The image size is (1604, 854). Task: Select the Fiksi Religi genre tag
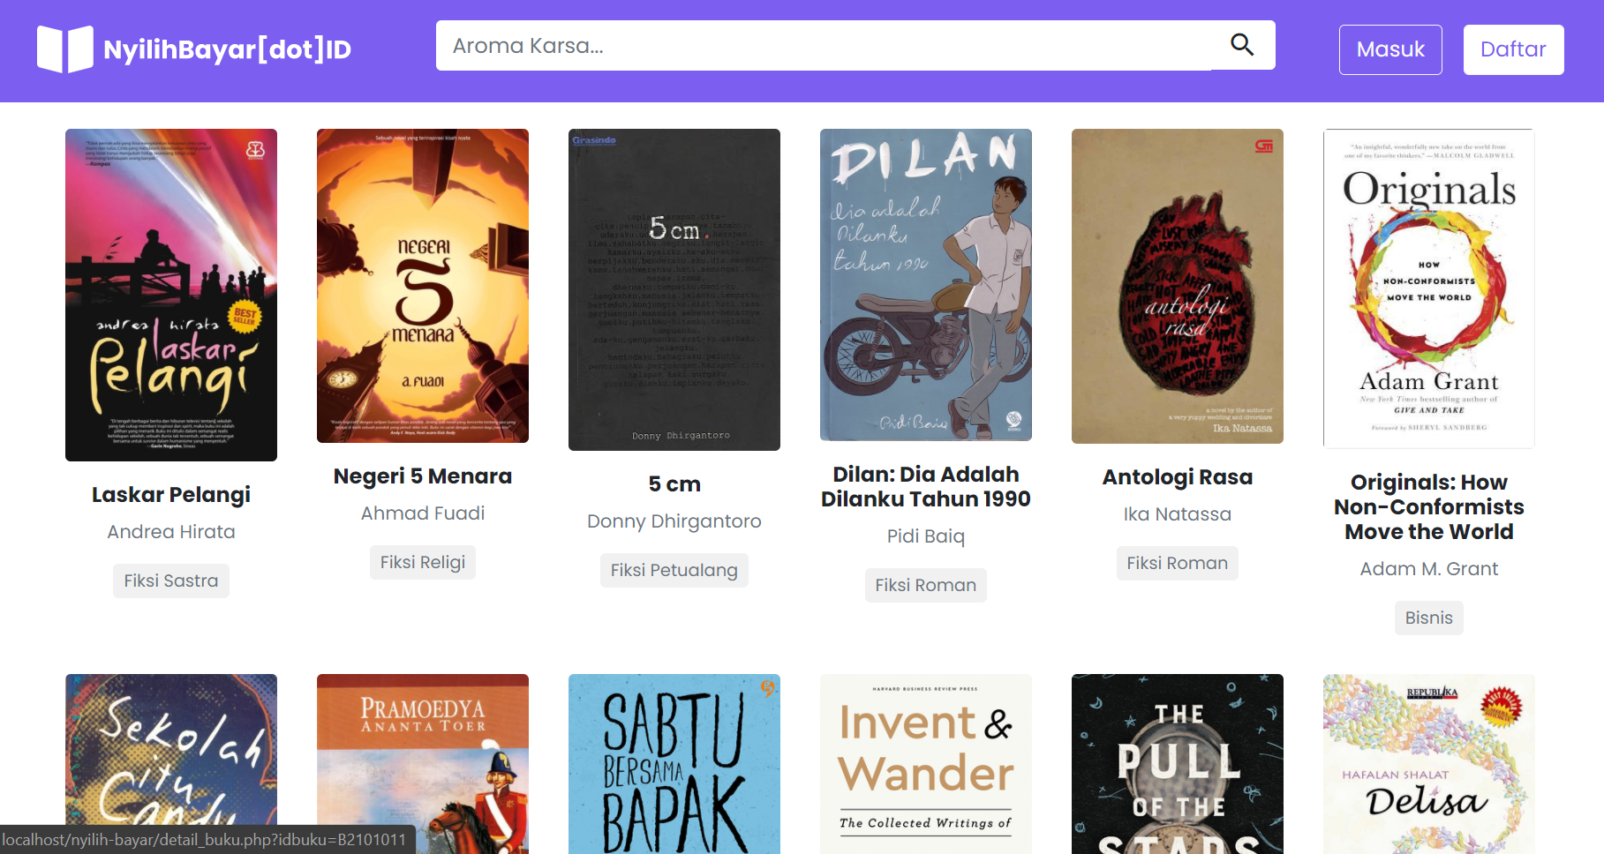point(423,562)
